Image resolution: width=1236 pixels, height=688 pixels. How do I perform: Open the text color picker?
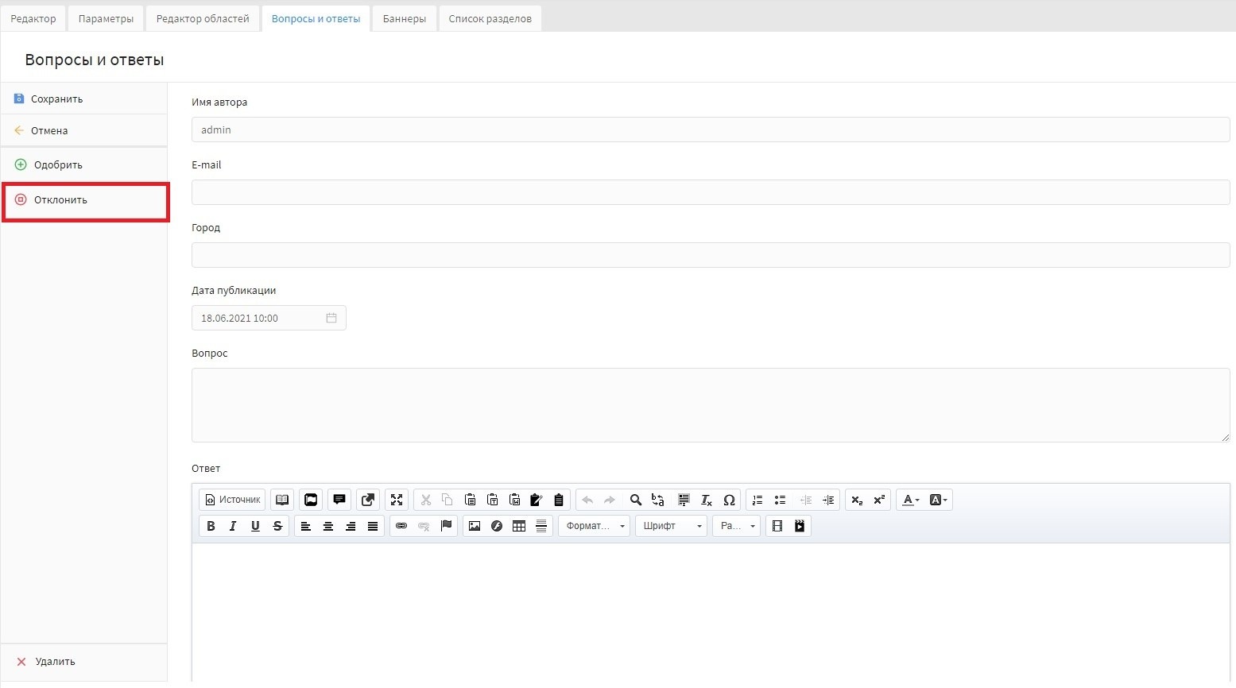[x=910, y=500]
